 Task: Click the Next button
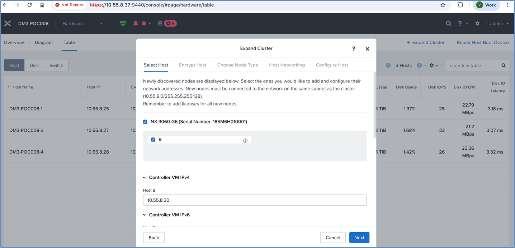coord(359,238)
